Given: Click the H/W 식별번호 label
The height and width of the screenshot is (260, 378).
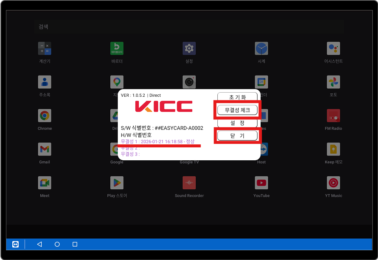Looking at the screenshot, I should click(136, 135).
